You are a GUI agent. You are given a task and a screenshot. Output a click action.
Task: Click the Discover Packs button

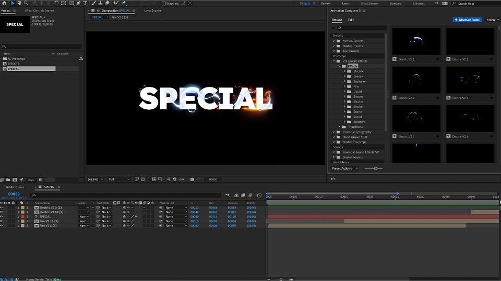(x=468, y=20)
